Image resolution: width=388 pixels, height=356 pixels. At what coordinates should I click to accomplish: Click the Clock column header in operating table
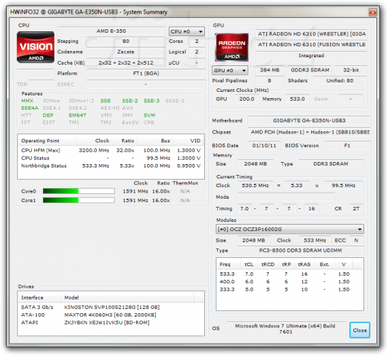tap(94, 140)
